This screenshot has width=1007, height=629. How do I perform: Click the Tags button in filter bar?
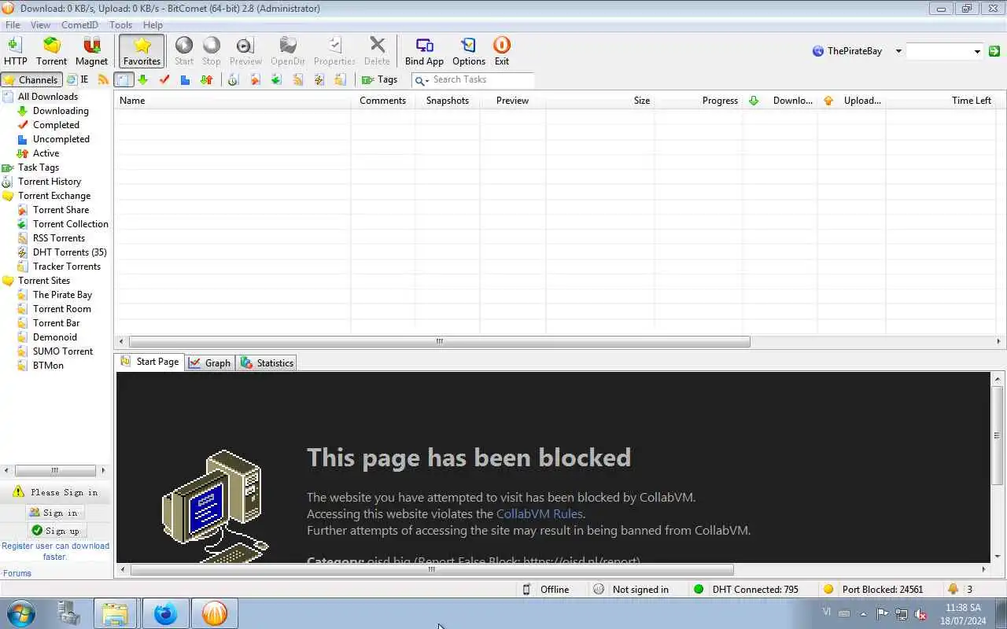point(379,79)
